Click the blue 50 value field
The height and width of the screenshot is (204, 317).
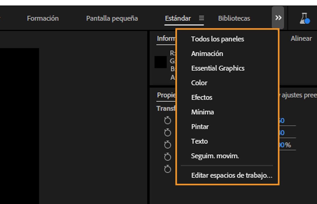point(281,121)
